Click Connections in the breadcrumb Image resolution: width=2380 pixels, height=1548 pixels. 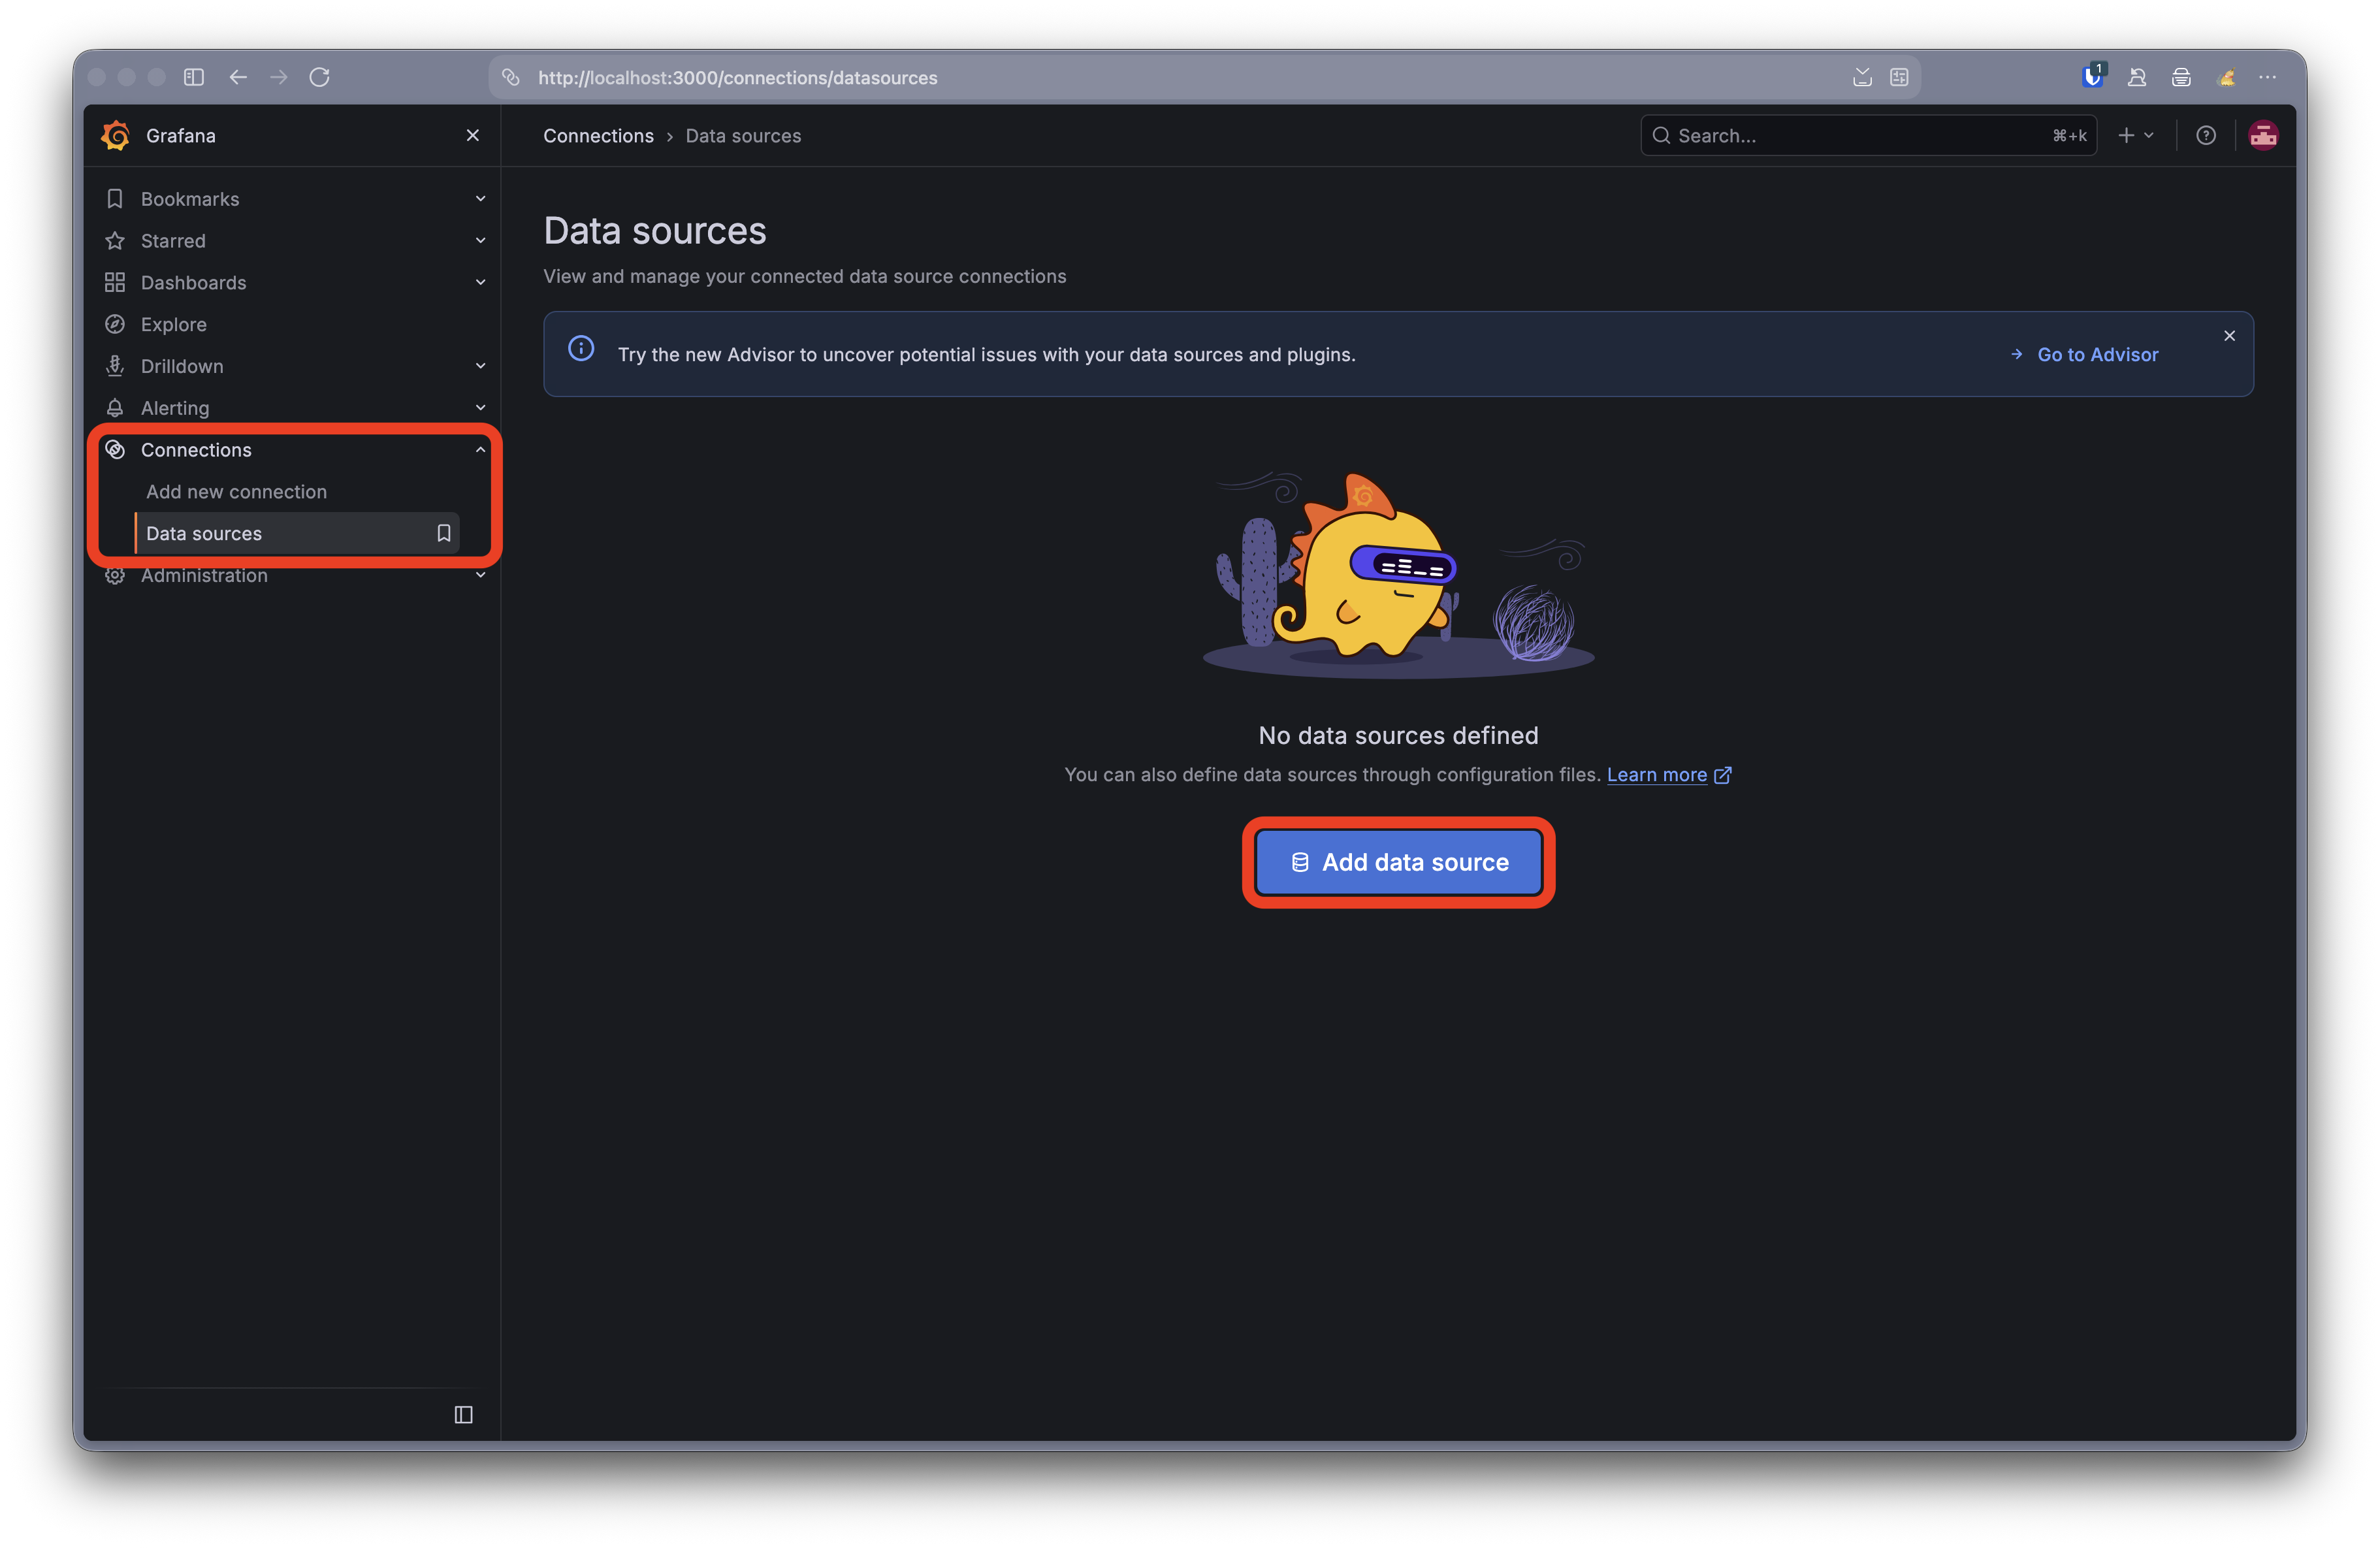(x=598, y=136)
